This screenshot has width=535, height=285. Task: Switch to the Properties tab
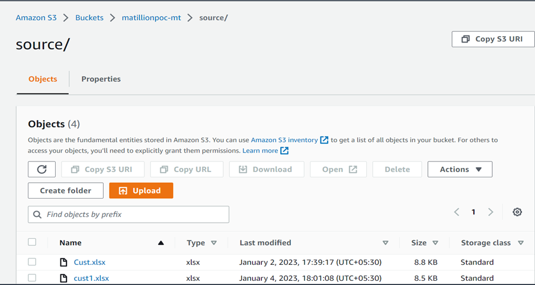click(101, 79)
